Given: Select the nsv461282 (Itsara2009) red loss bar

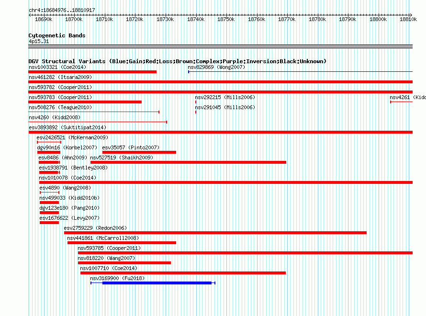Looking at the screenshot, I should point(220,82).
